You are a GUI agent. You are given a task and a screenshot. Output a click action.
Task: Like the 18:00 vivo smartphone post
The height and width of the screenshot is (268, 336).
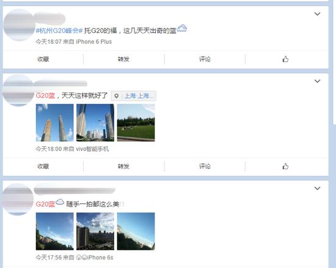285,166
